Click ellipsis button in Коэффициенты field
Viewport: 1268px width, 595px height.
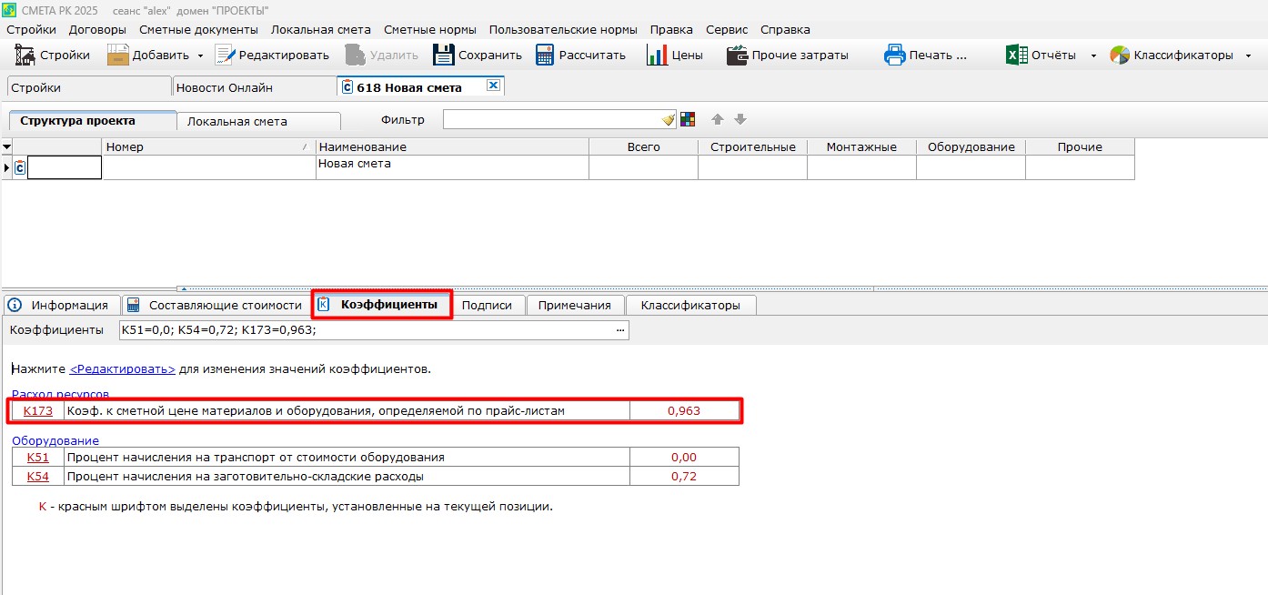coord(620,330)
